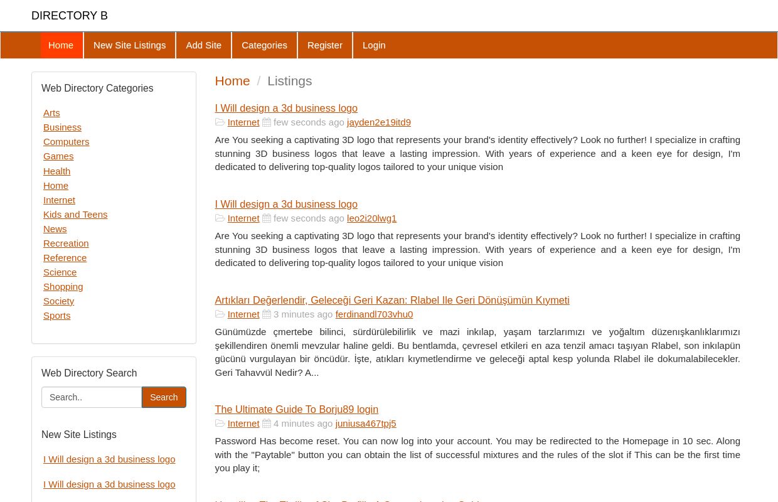The image size is (778, 502).
Task: Click the folder icon on the Borju89 listing
Action: pyautogui.click(x=220, y=423)
